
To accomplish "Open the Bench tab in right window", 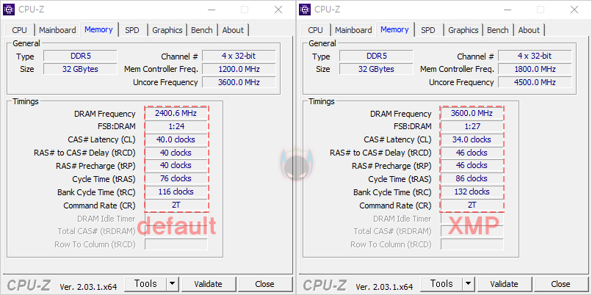I will point(497,30).
